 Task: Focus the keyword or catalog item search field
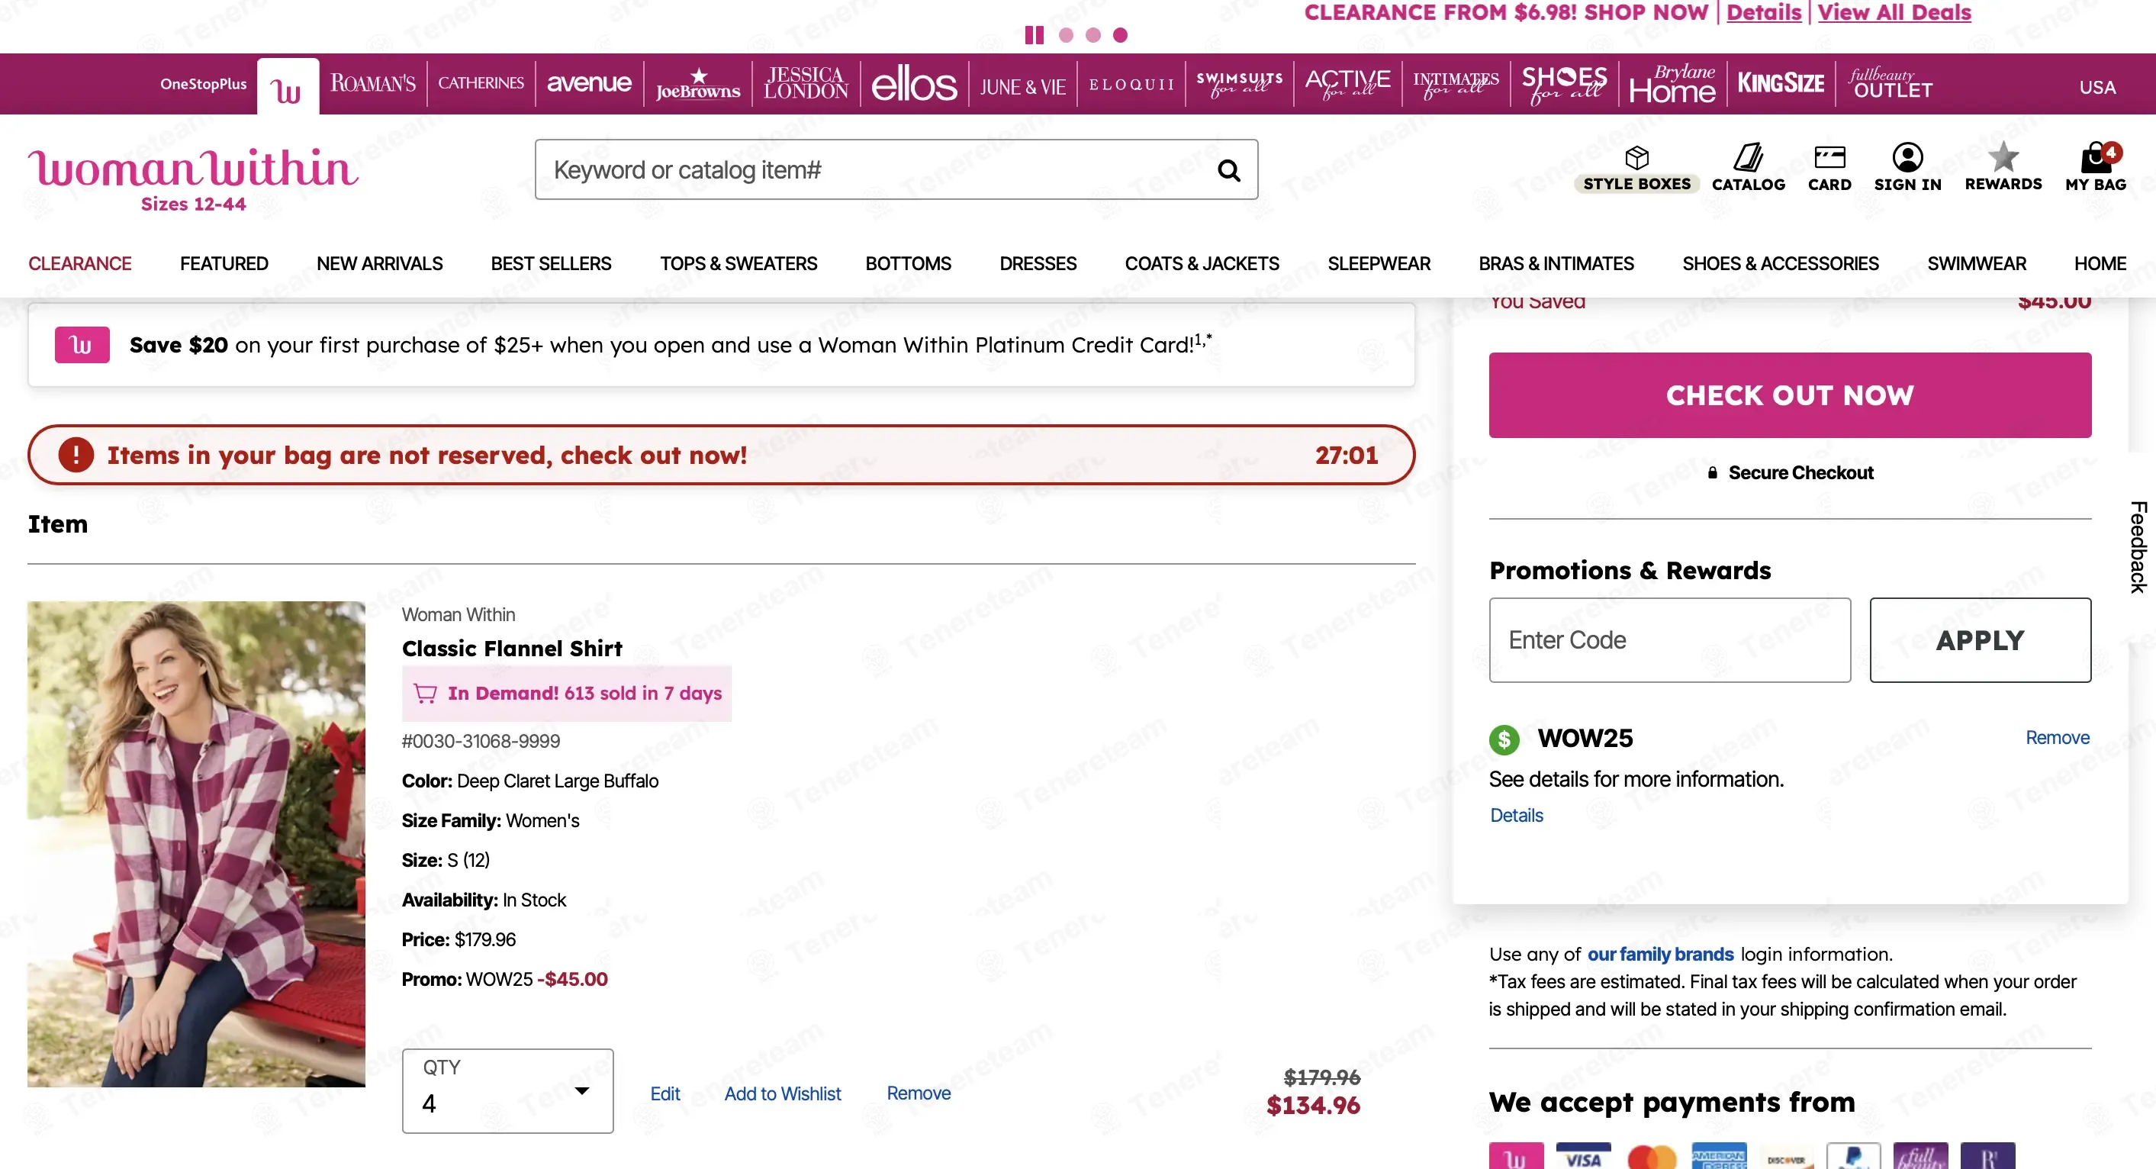click(896, 170)
